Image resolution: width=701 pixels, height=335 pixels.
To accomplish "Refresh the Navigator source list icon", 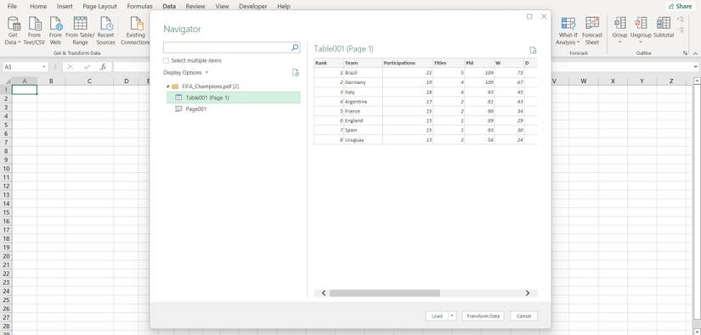I will click(295, 72).
